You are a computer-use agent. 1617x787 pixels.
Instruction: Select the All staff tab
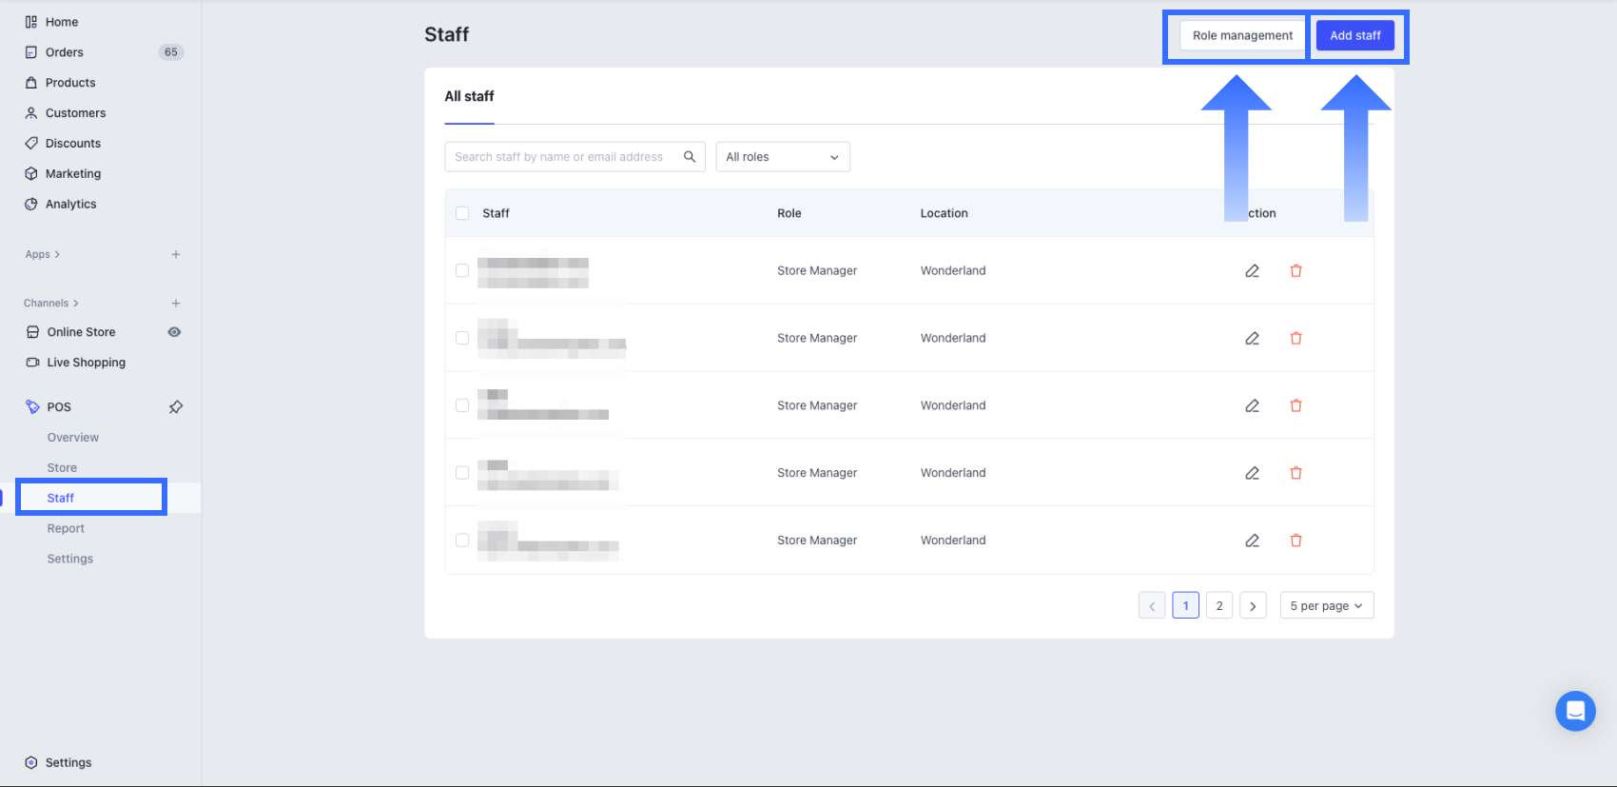click(x=469, y=96)
